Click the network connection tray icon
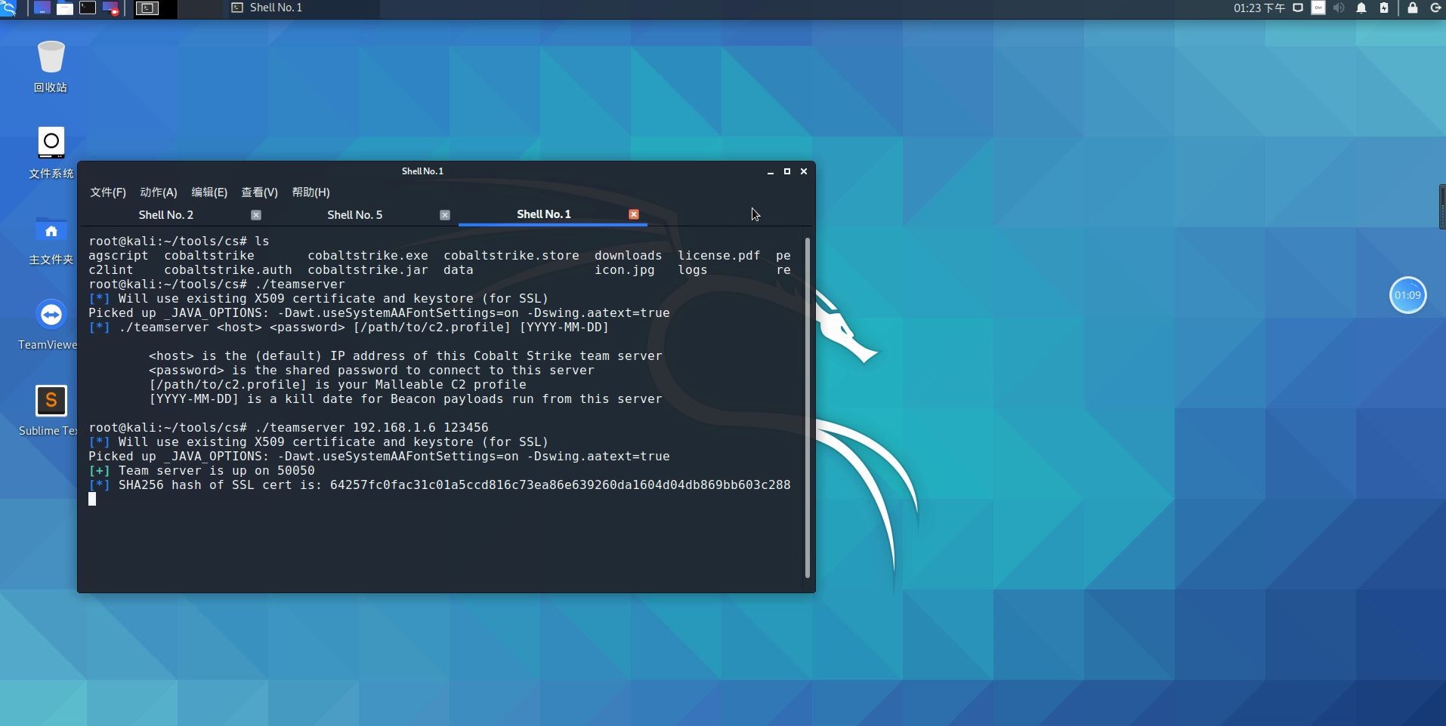The width and height of the screenshot is (1446, 726). click(x=1298, y=8)
